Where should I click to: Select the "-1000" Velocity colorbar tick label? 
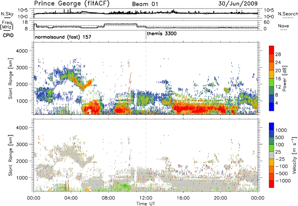283,181
